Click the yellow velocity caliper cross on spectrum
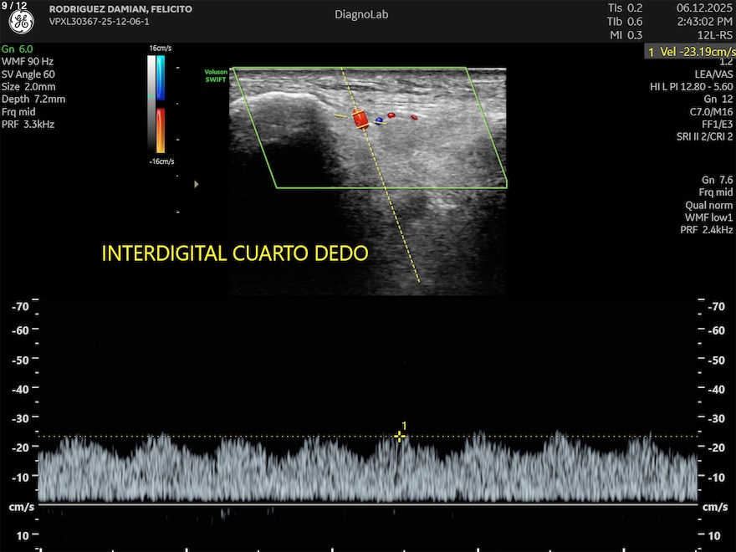The image size is (736, 552). pyautogui.click(x=400, y=436)
